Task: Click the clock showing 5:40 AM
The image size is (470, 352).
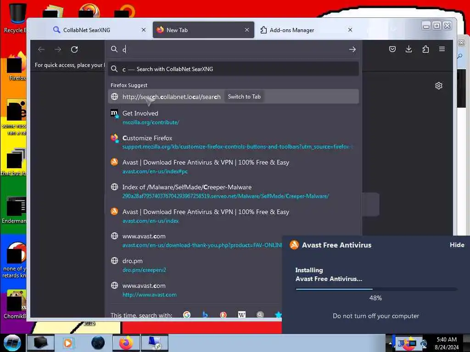Action: [x=446, y=340]
